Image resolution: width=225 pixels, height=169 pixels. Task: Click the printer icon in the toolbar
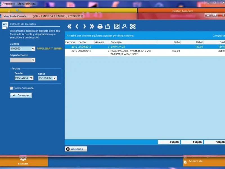tap(100, 26)
